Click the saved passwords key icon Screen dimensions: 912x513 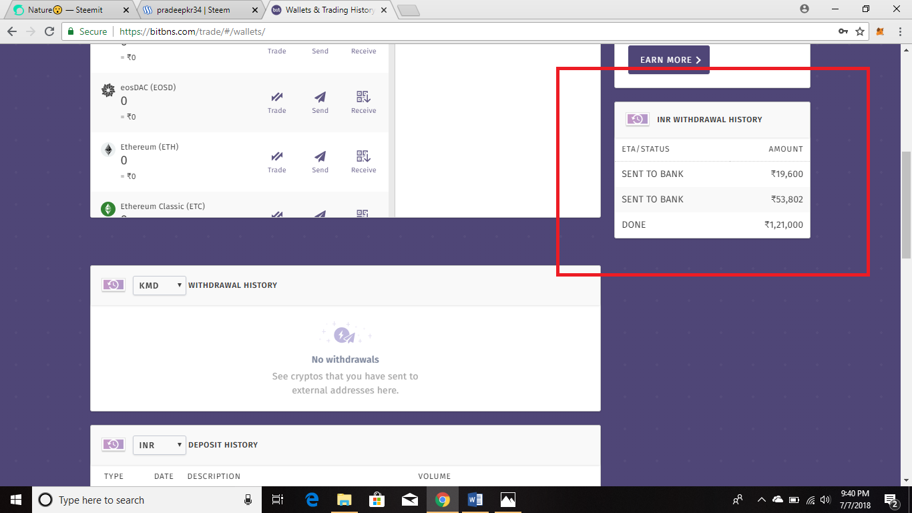click(843, 31)
